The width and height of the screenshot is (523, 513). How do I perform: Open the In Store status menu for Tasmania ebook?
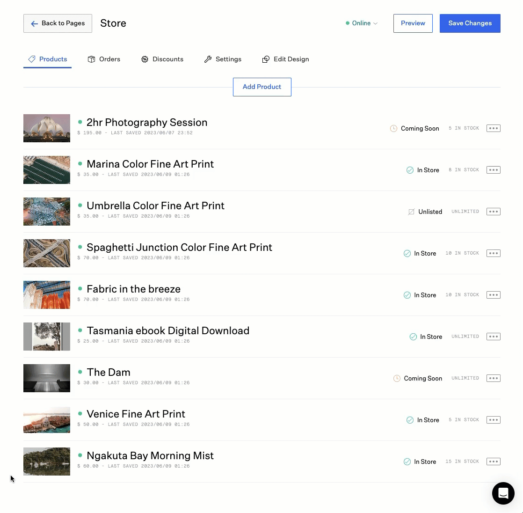(x=426, y=337)
